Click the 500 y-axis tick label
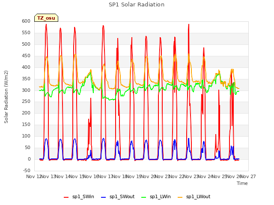 pyautogui.click(x=26, y=44)
